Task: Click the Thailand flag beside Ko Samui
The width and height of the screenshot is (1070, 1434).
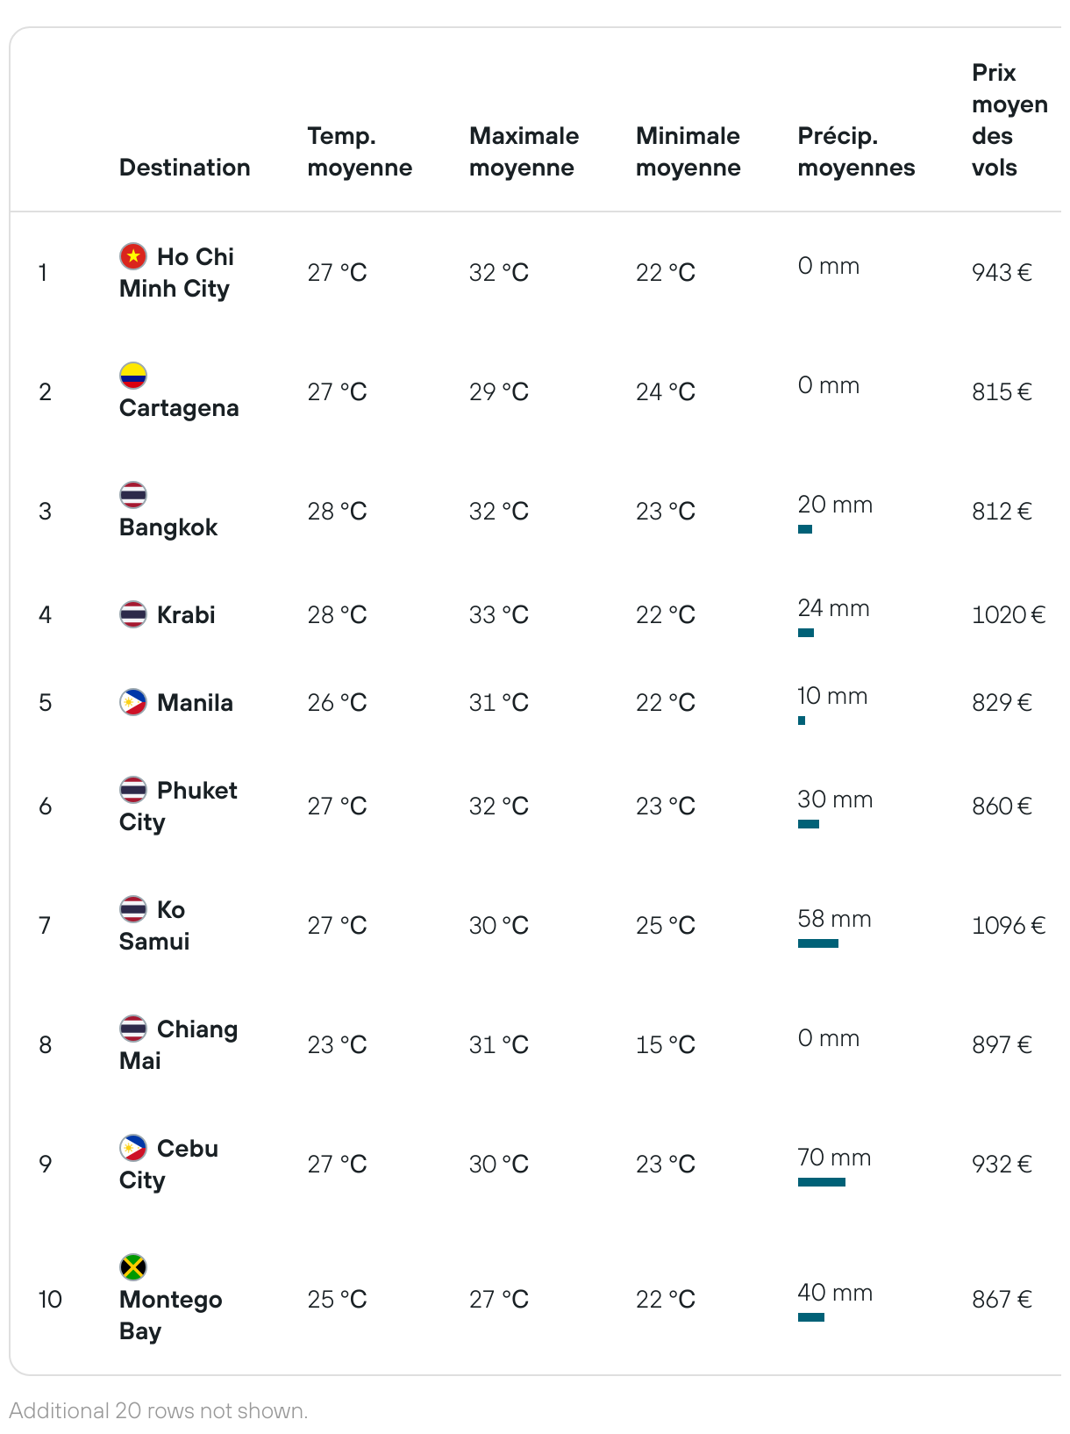Action: (x=133, y=909)
